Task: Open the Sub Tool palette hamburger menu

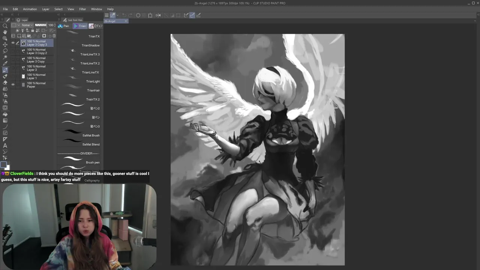Action: point(59,19)
